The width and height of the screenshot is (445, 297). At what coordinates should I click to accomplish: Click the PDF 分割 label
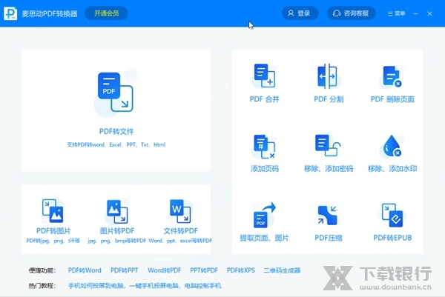coord(329,99)
